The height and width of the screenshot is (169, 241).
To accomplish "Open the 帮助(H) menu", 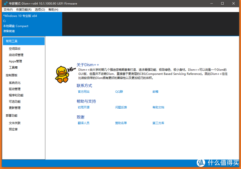I will coord(53,10).
